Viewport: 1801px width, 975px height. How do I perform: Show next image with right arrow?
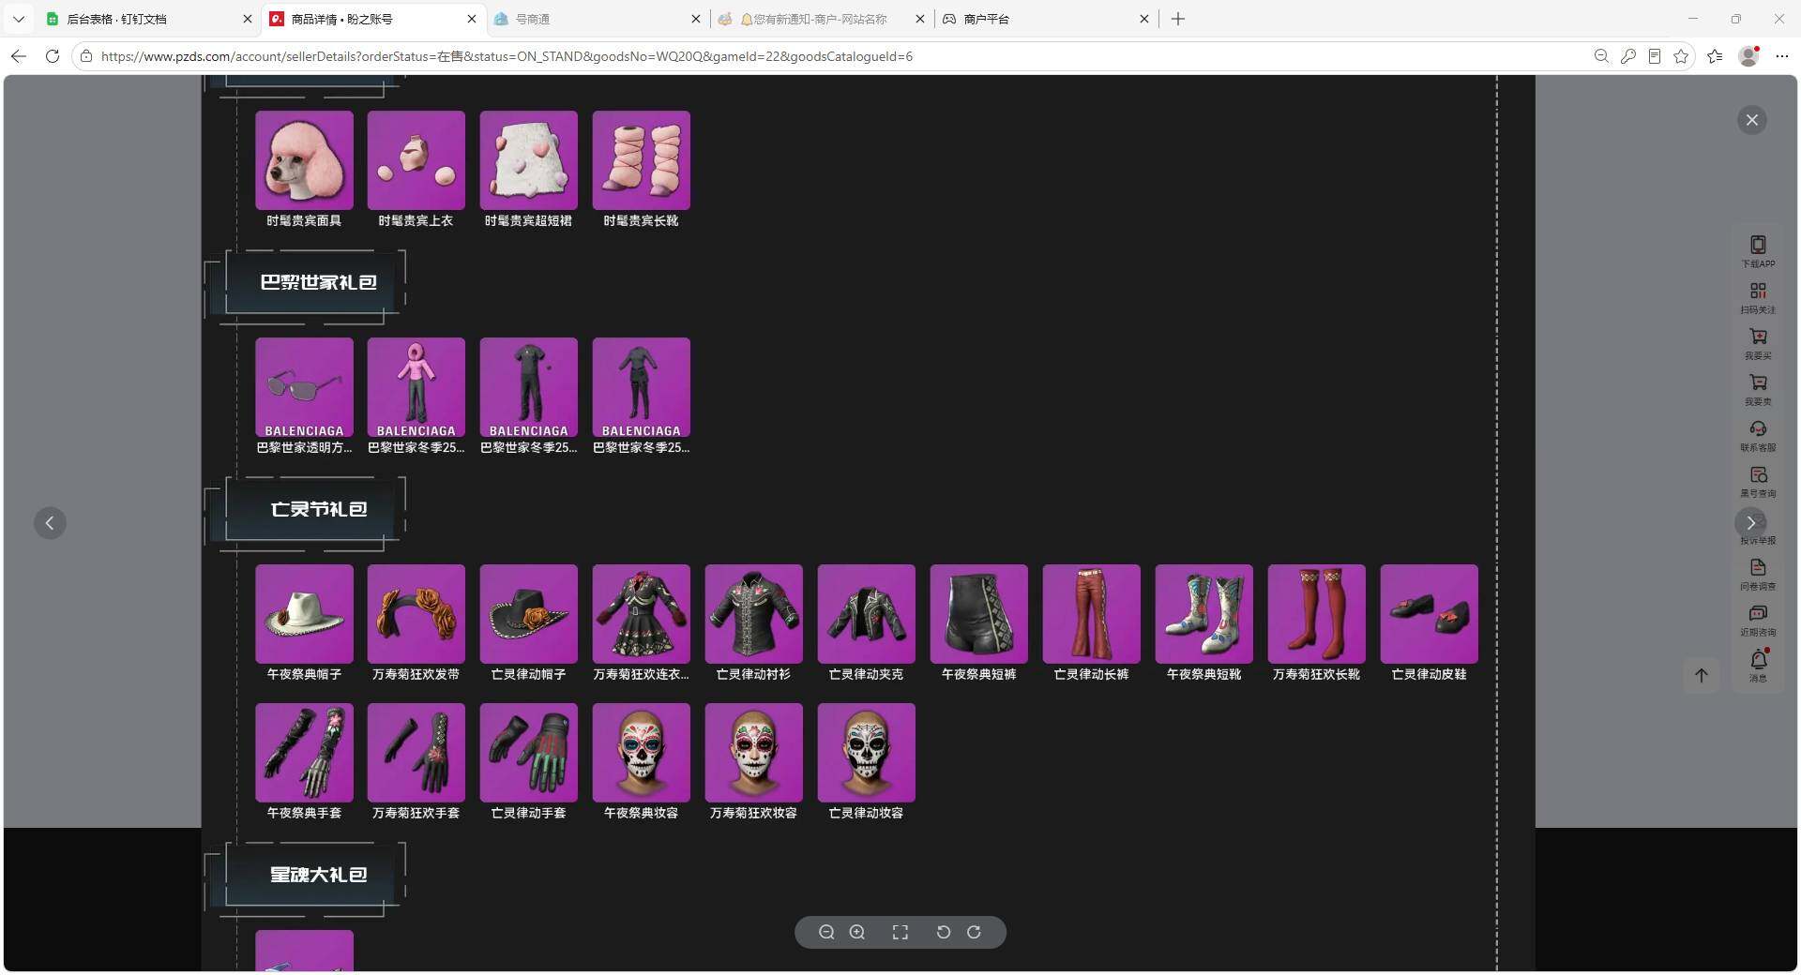1750,523
